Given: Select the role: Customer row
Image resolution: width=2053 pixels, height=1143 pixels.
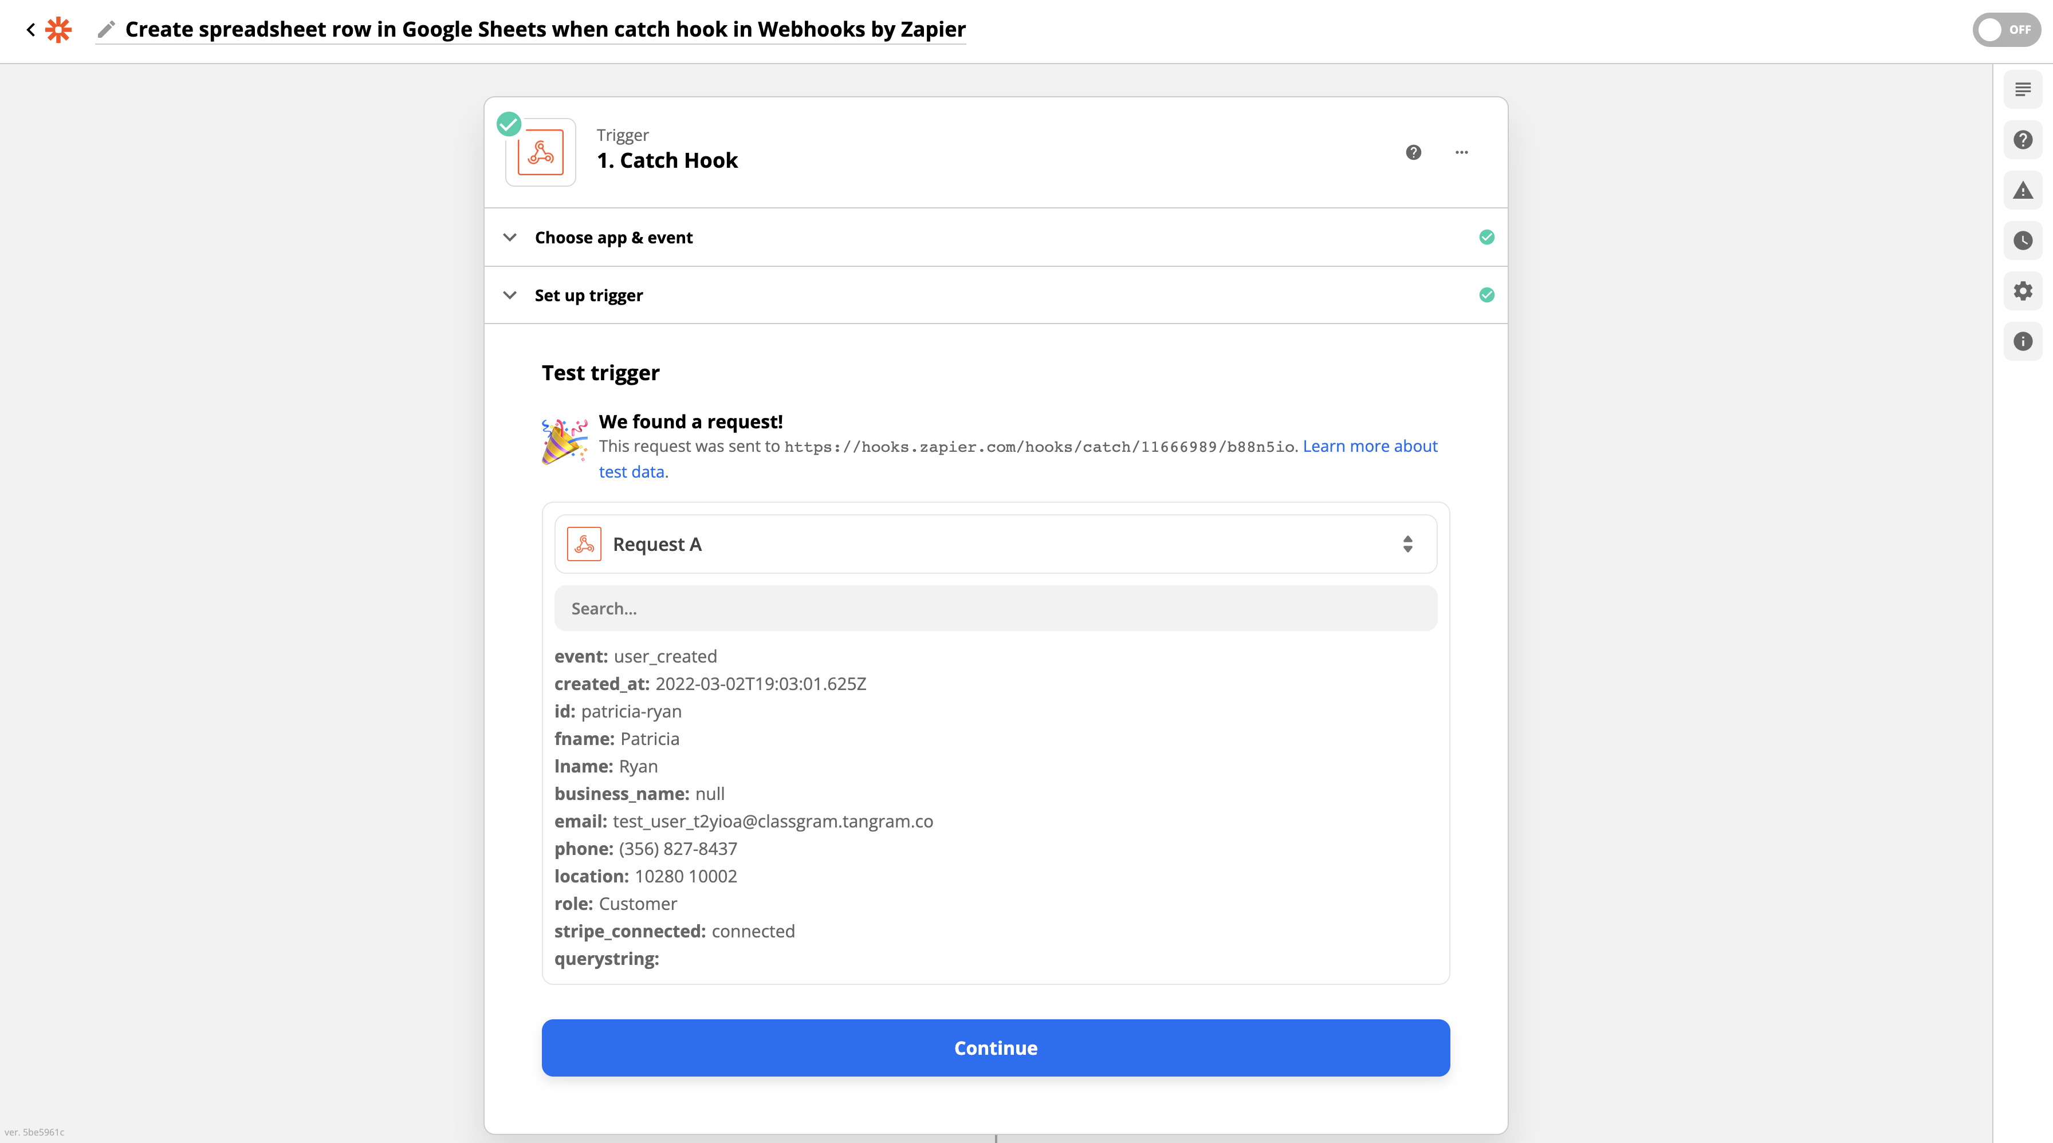Looking at the screenshot, I should [x=615, y=904].
